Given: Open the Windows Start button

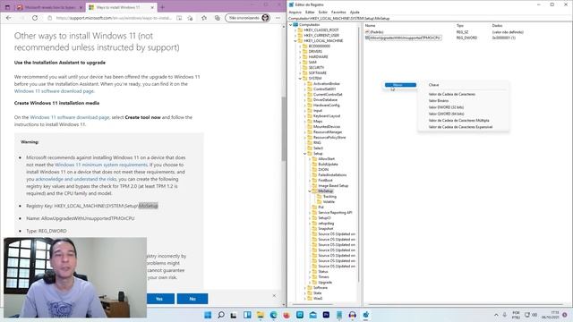Looking at the screenshot, I should coord(208,315).
